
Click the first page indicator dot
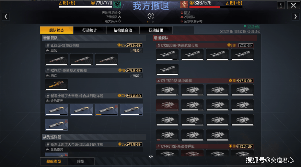tap(148, 22)
